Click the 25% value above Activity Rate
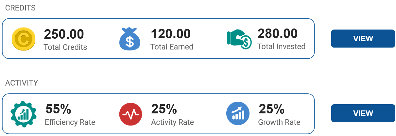This screenshot has width=396, height=136. [x=164, y=109]
